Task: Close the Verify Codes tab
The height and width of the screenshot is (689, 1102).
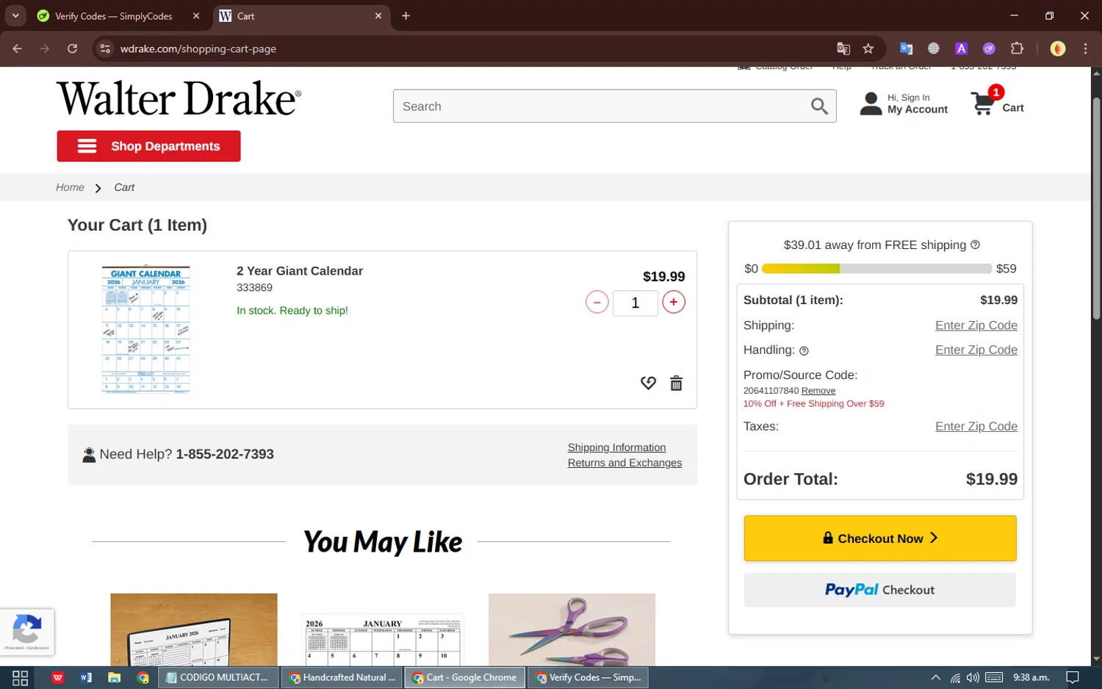Action: click(x=196, y=16)
